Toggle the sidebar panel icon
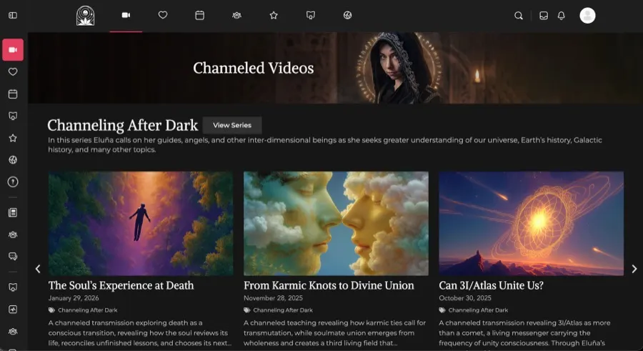Viewport: 643px width, 351px height. tap(13, 15)
